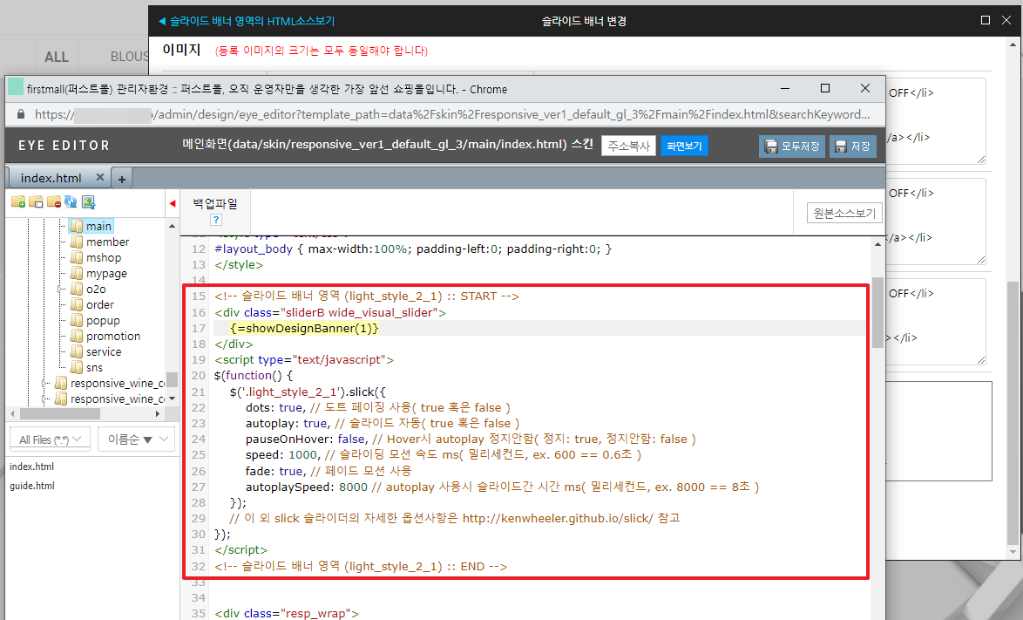This screenshot has width=1023, height=620.
Task: Expand the o2o folder in the tree
Action: (x=61, y=290)
